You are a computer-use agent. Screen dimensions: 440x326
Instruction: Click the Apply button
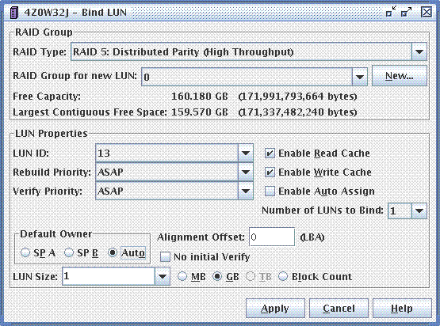pyautogui.click(x=275, y=309)
